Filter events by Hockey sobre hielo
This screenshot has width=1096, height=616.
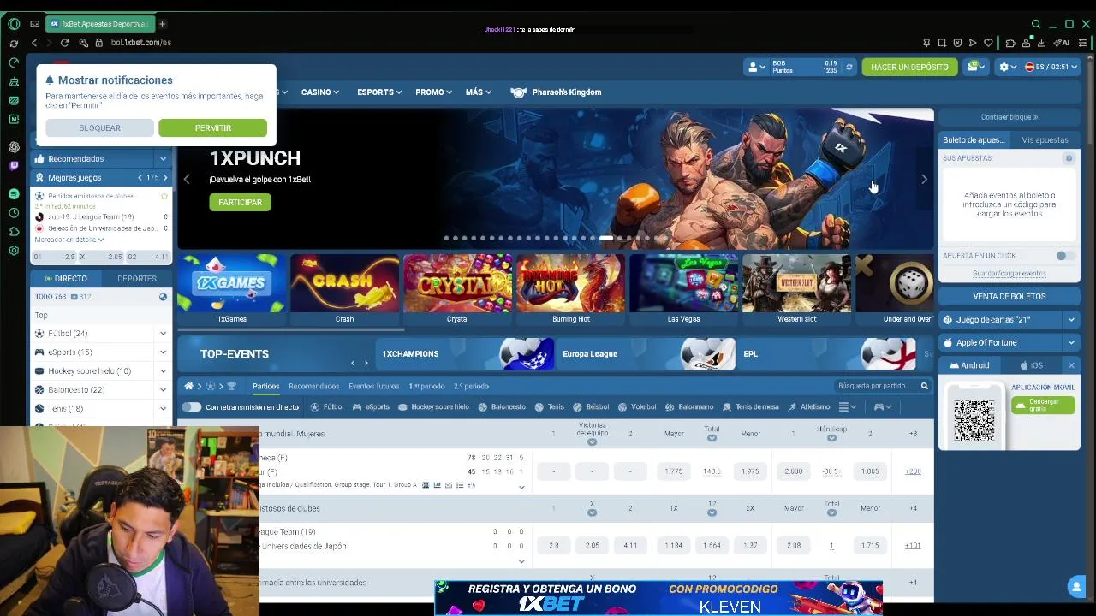pos(433,407)
